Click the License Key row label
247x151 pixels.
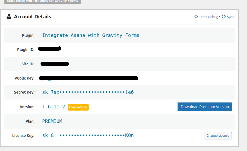(23, 136)
